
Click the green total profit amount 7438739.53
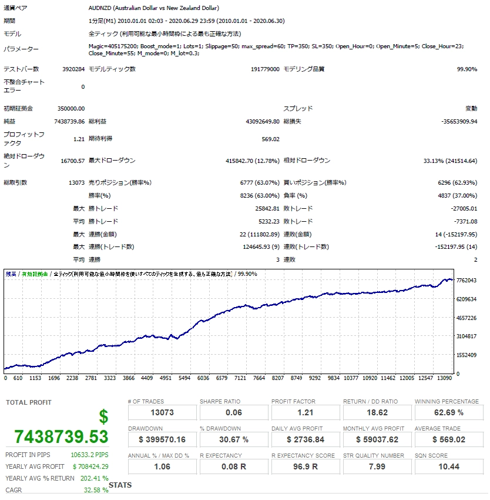pyautogui.click(x=61, y=436)
